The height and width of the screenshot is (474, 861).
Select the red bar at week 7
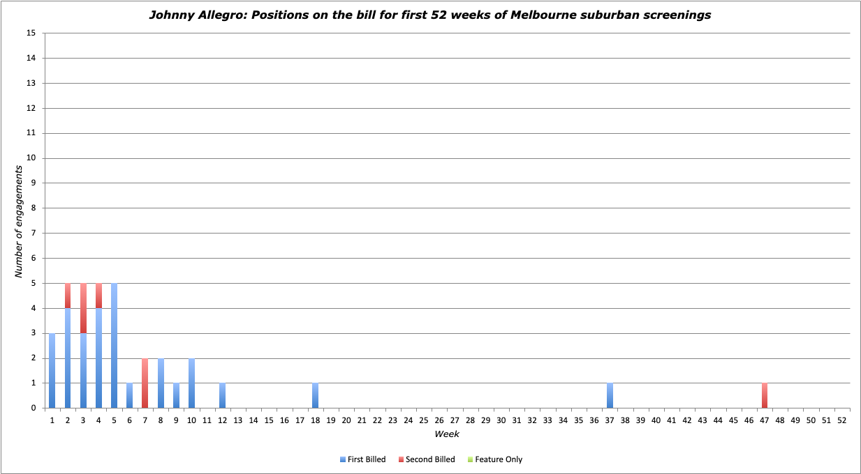145,383
